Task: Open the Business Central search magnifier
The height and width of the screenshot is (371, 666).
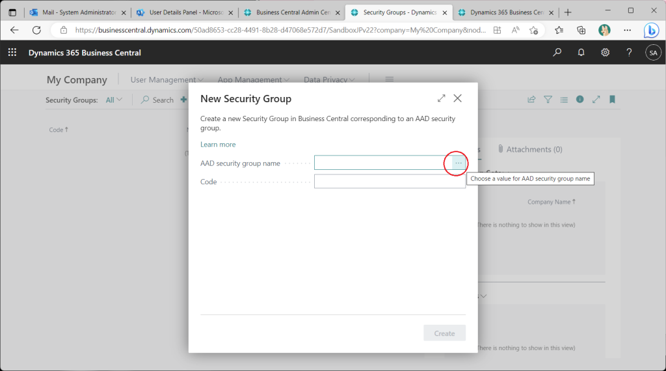Action: (557, 52)
